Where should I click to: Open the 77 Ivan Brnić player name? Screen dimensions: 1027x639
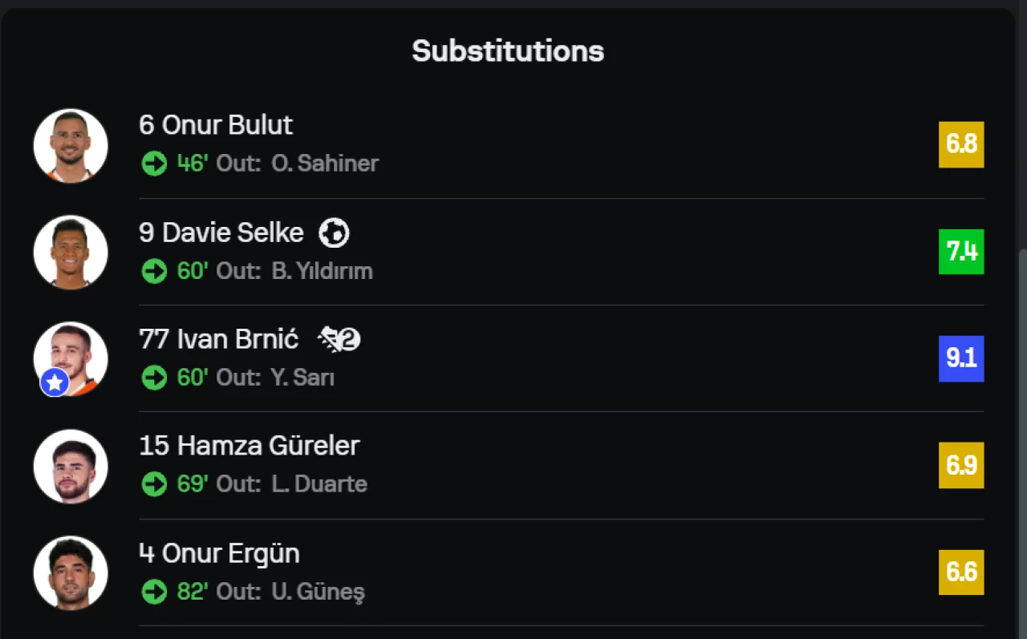pos(219,339)
